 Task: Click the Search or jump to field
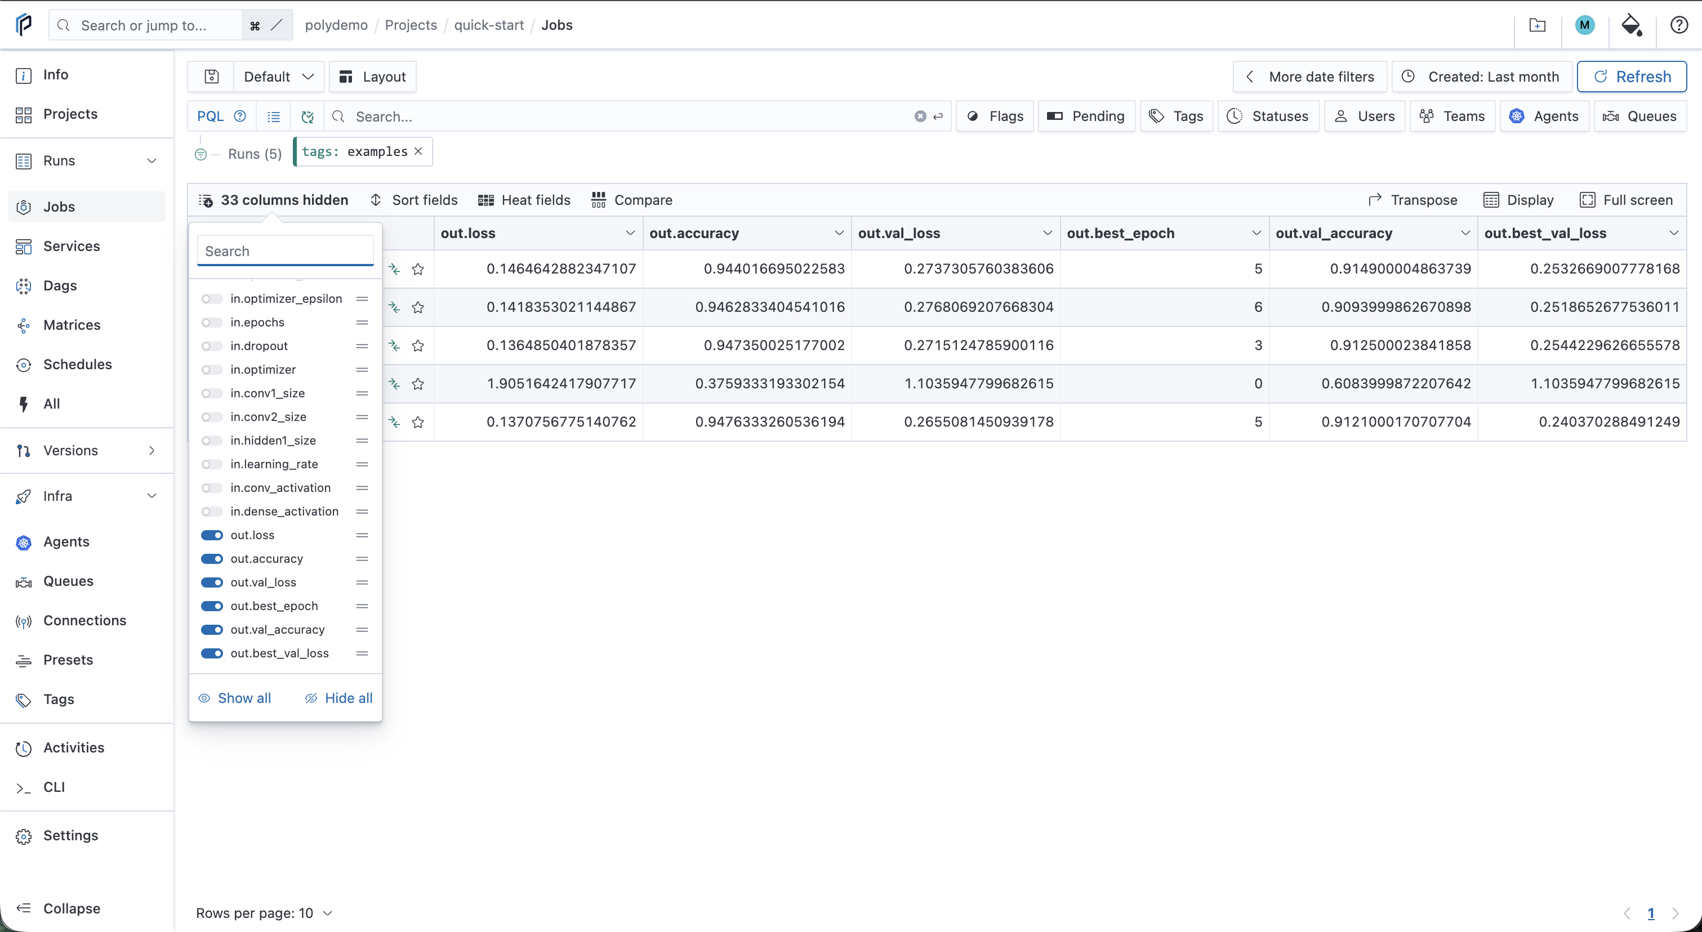tap(145, 25)
